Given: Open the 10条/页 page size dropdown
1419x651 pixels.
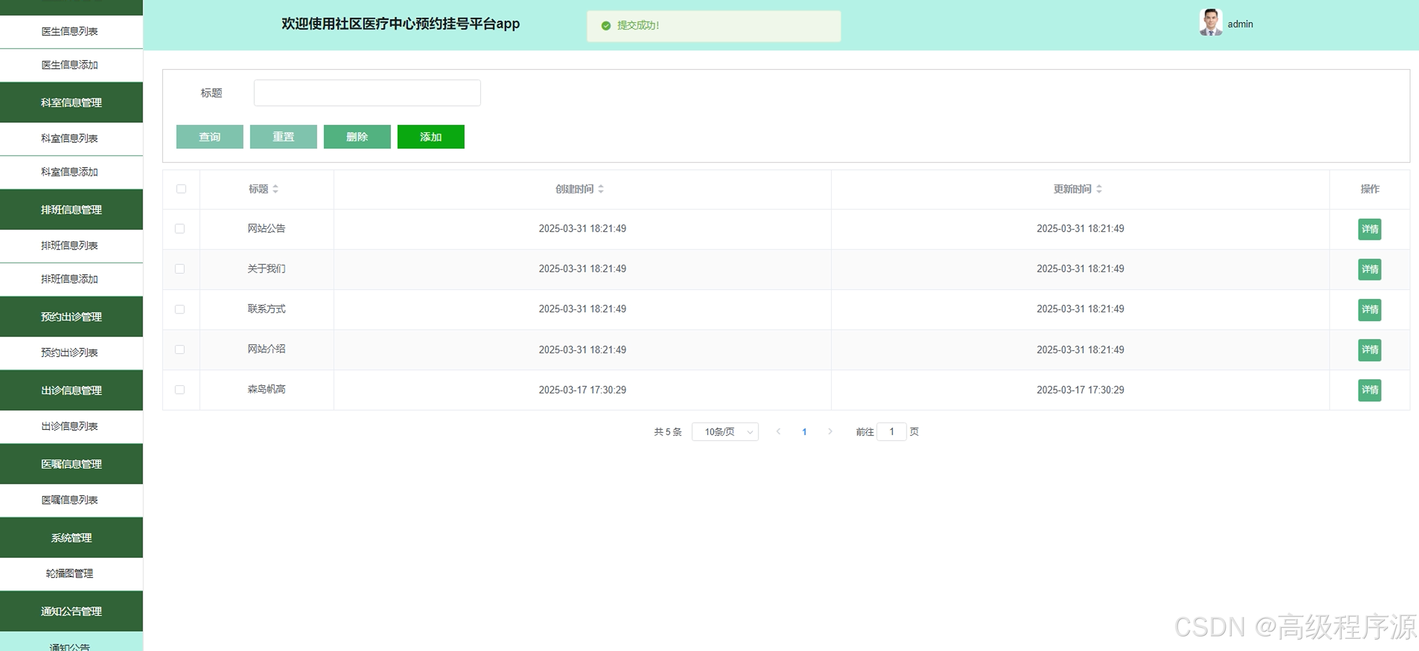Looking at the screenshot, I should coord(725,432).
